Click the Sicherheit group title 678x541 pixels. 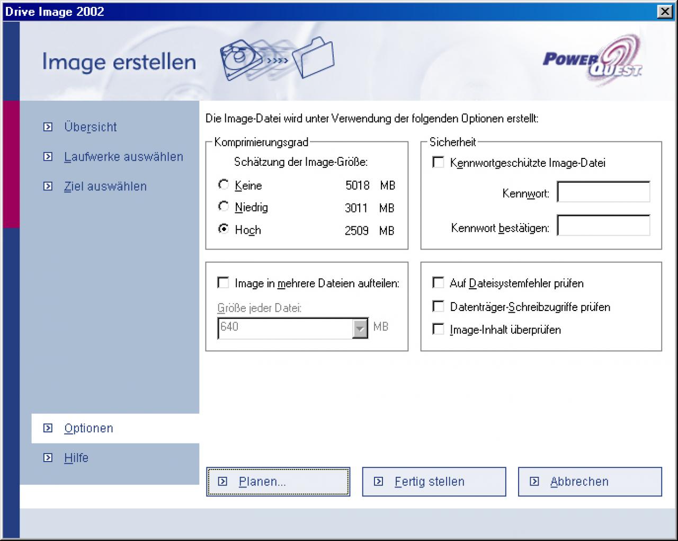point(453,142)
